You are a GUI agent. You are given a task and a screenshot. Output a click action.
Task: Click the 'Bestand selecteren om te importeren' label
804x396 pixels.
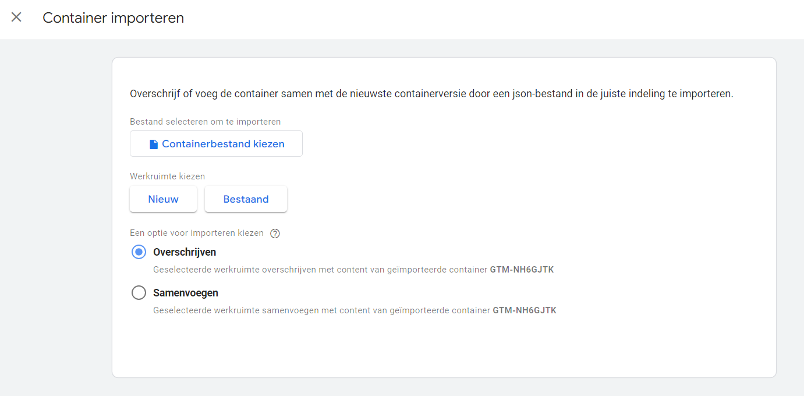206,122
